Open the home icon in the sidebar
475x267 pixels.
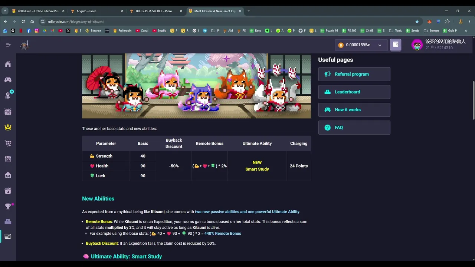point(8,64)
